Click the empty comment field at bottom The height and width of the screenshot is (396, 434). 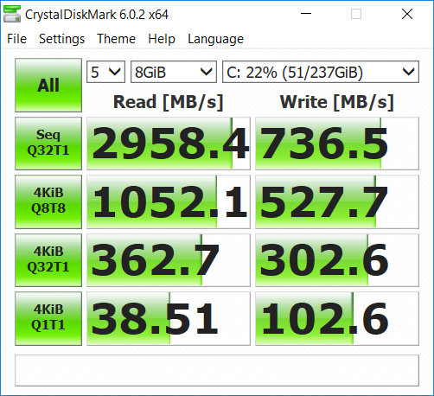[x=217, y=370]
